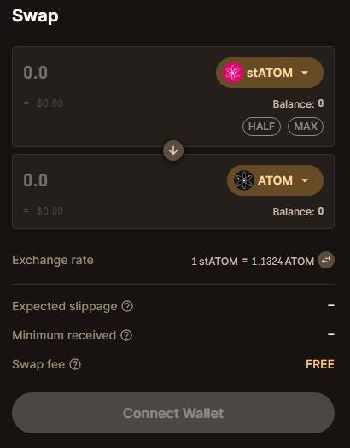The height and width of the screenshot is (448, 350).
Task: Reverse swap direction with the down-arrow icon
Action: (x=173, y=150)
